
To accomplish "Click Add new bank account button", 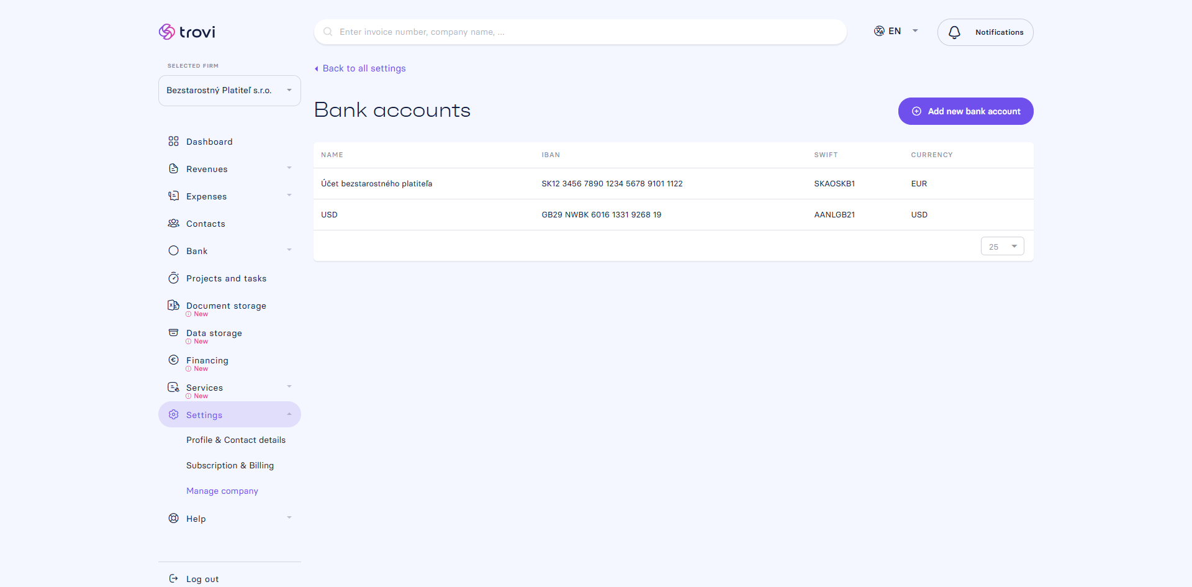I will tap(965, 111).
